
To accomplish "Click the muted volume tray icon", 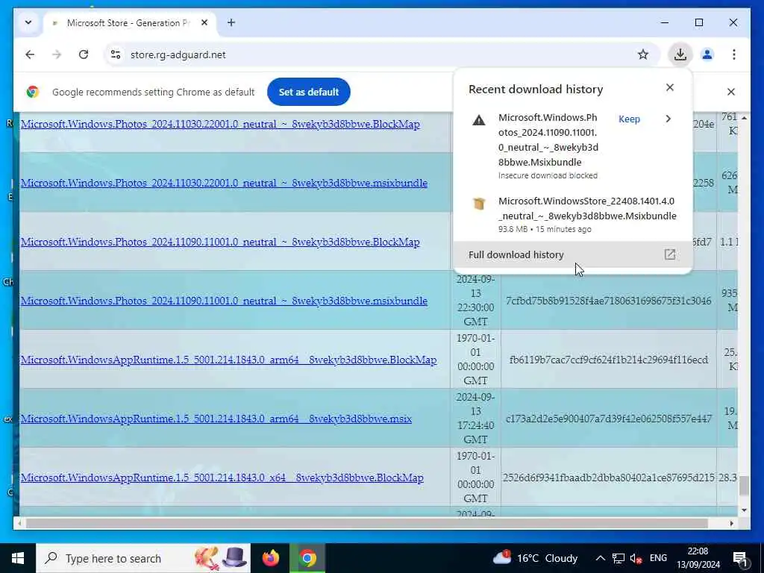I will (636, 558).
